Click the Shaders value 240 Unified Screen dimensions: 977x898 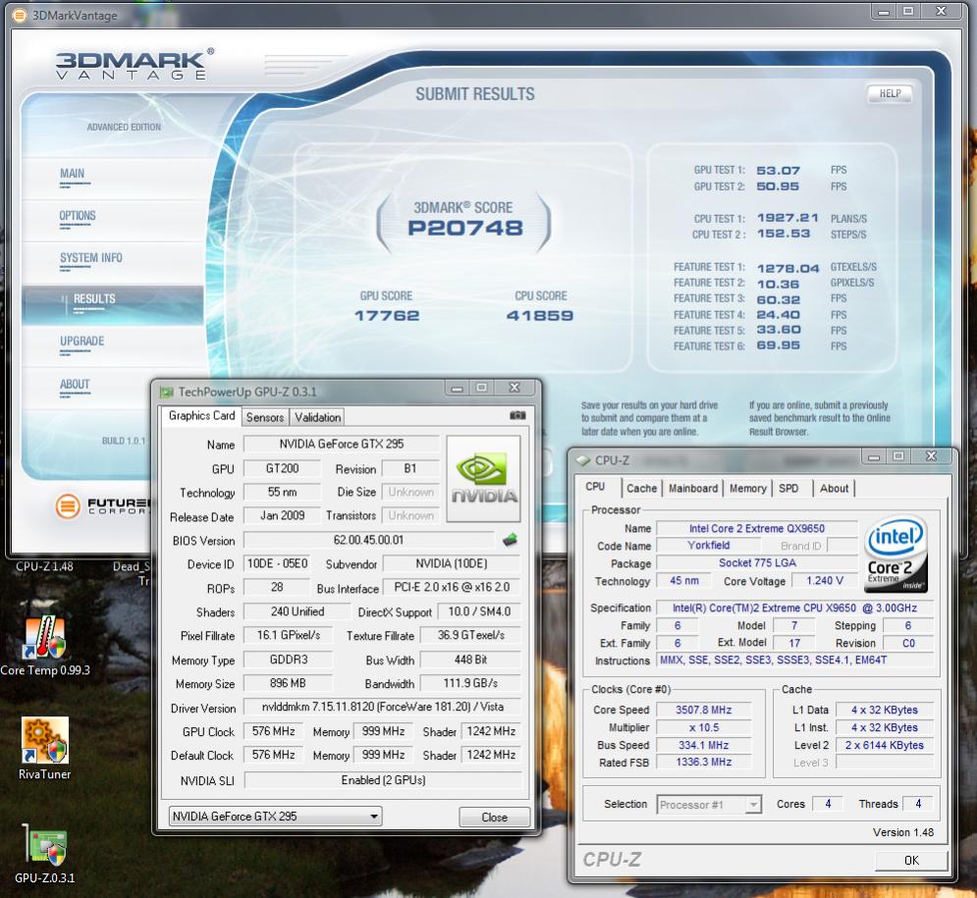tap(297, 611)
